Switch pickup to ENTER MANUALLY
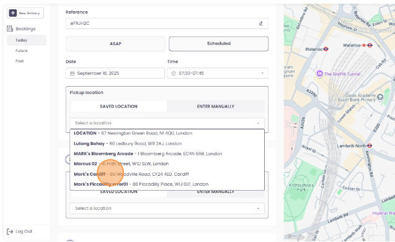Screen dimensions: 395x242 click(216, 106)
